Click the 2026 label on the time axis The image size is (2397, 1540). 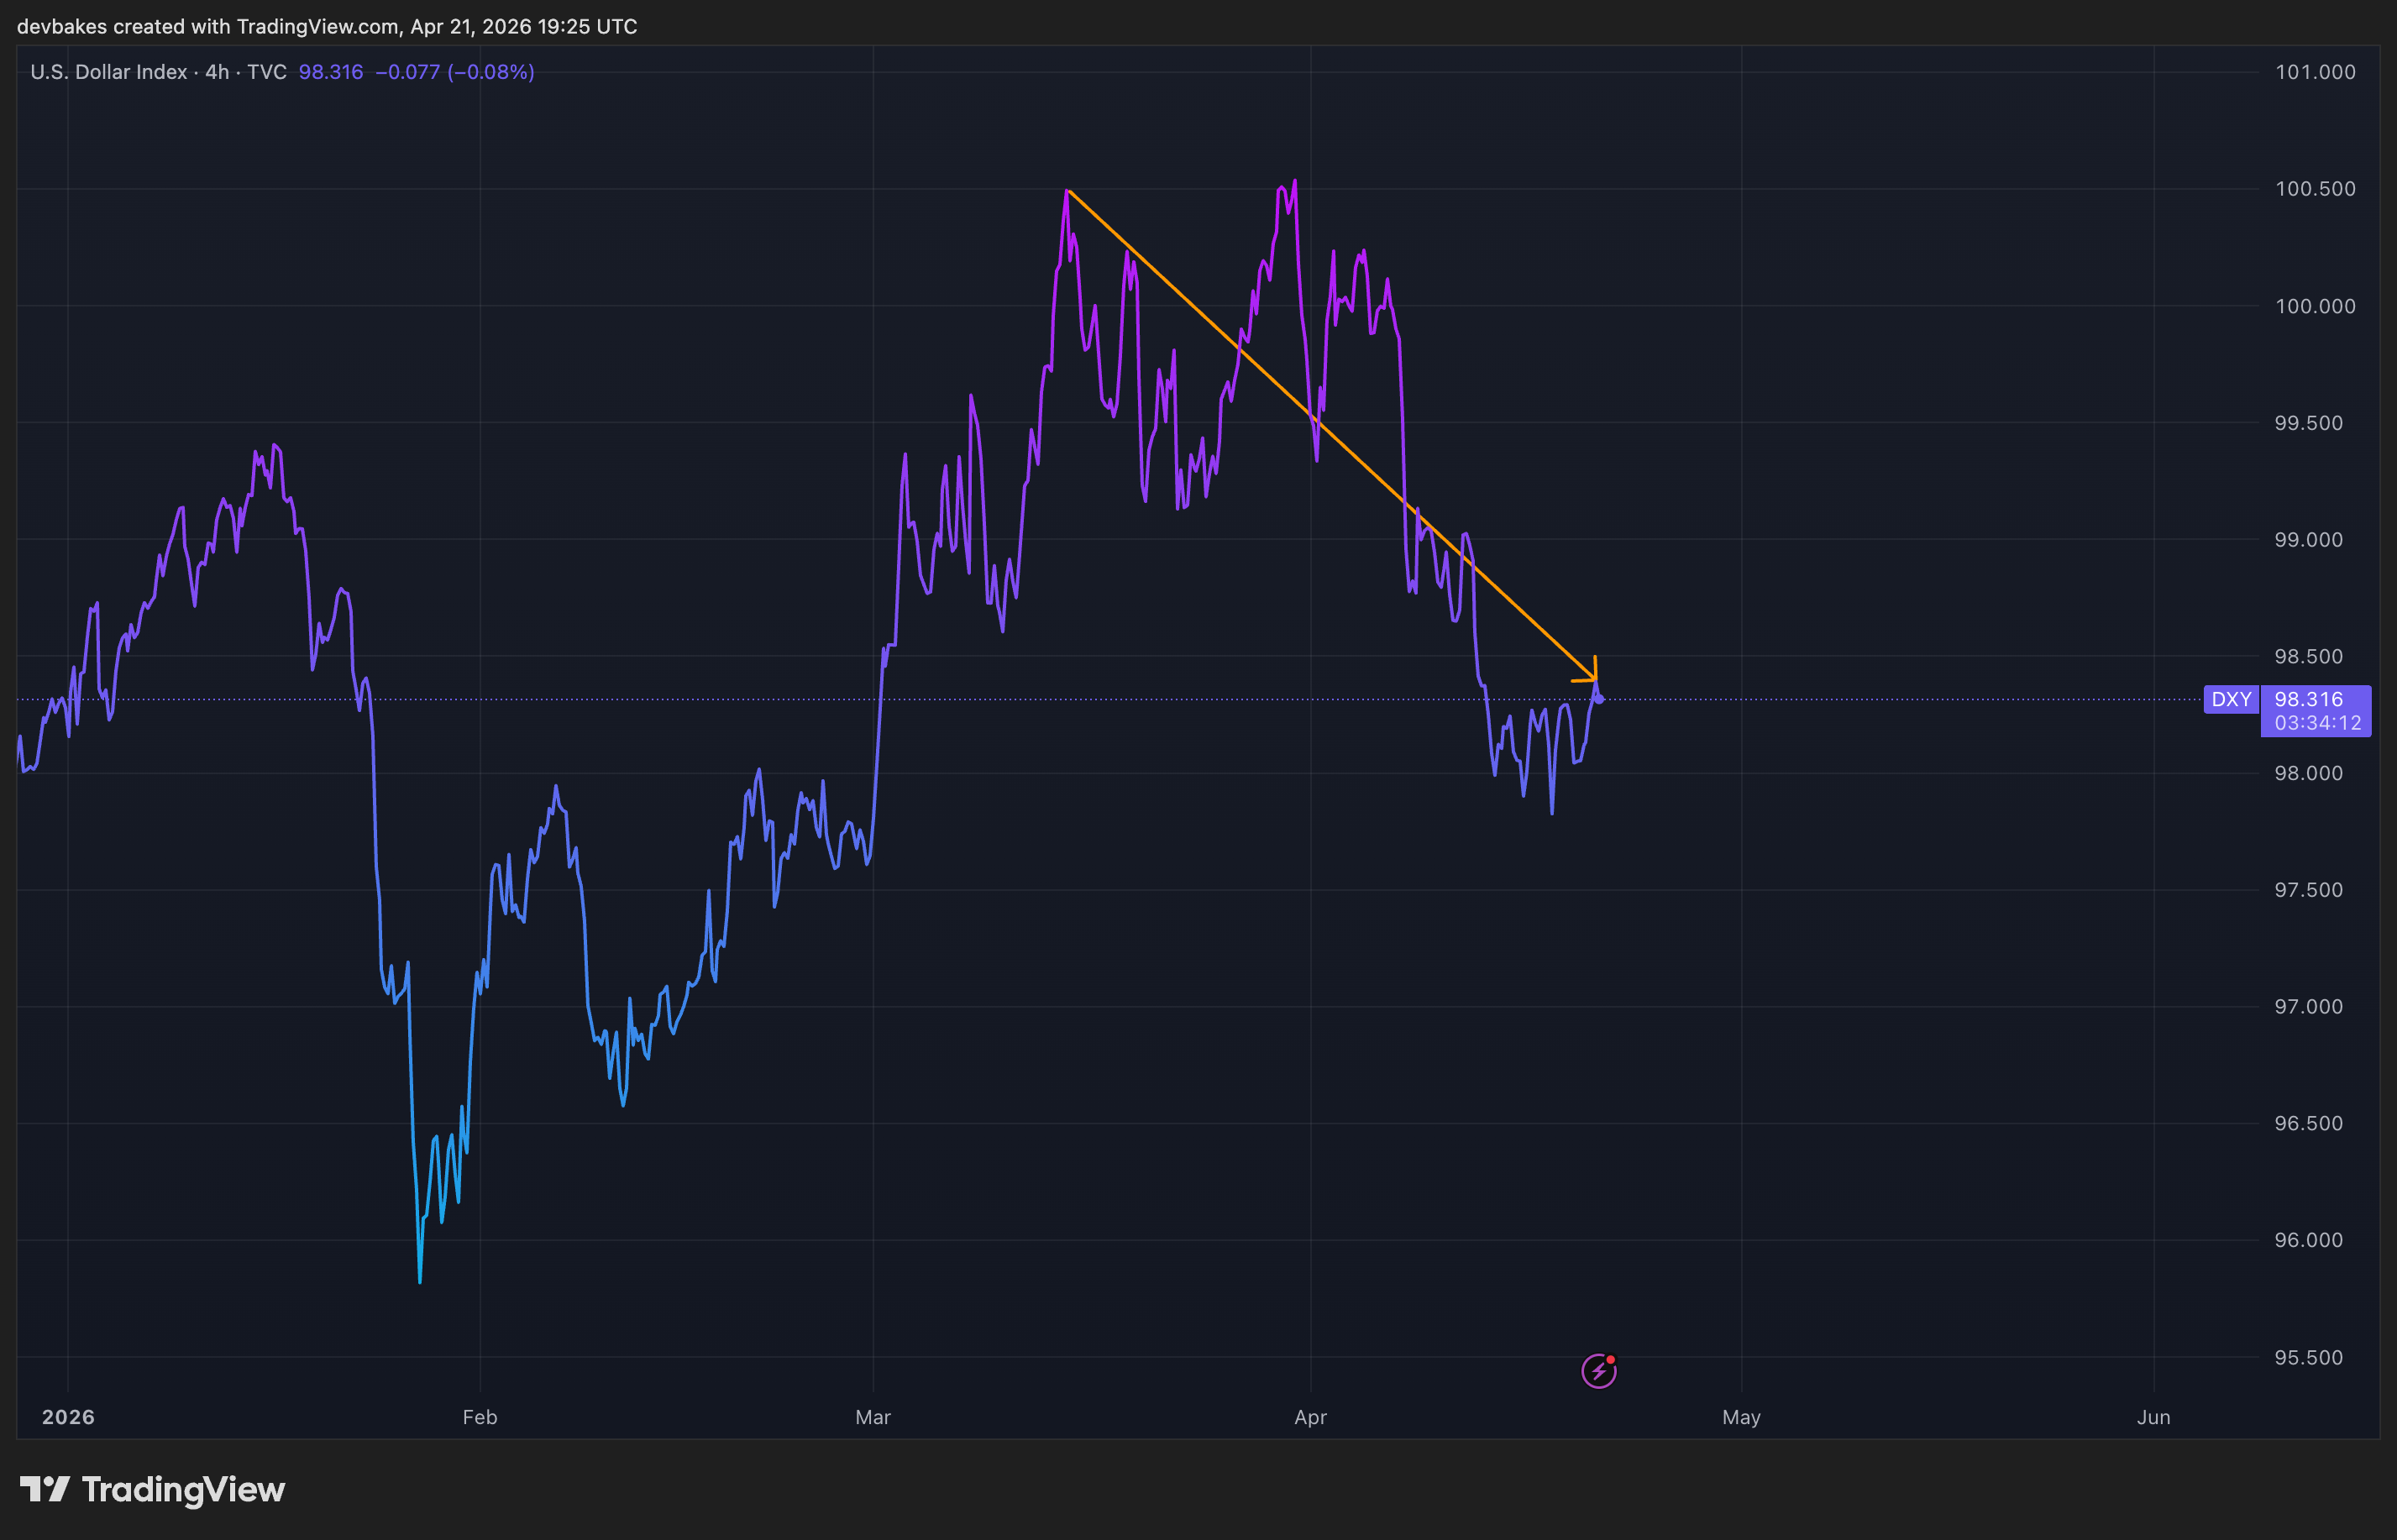(x=68, y=1417)
